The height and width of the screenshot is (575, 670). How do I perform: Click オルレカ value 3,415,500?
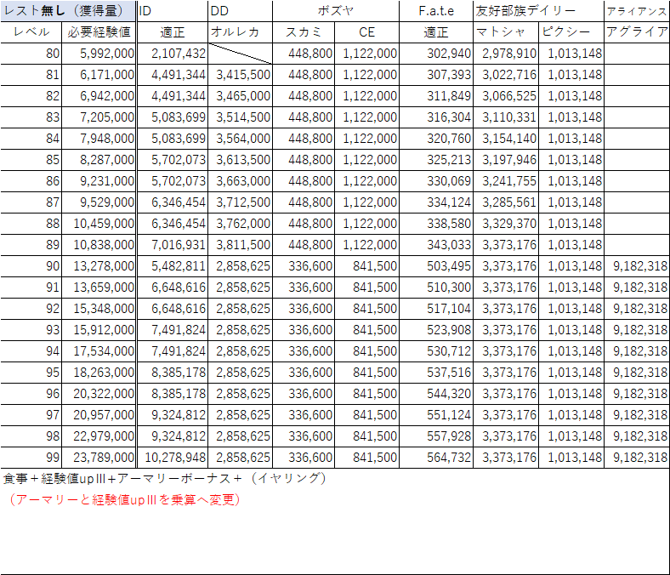[x=240, y=75]
